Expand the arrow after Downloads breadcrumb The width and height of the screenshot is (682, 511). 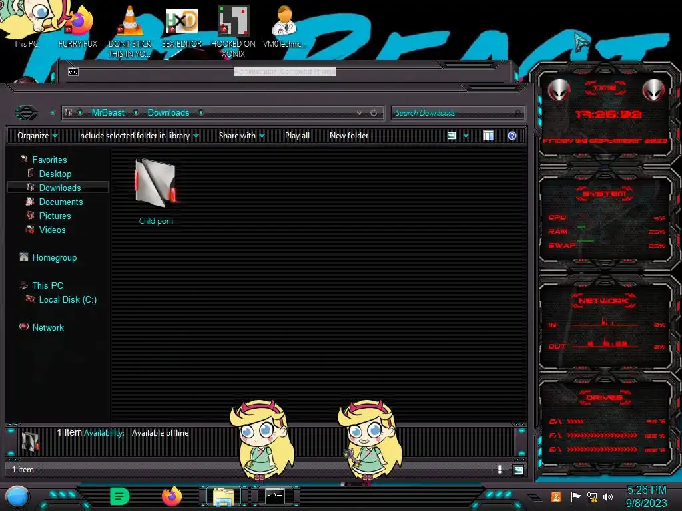(x=201, y=113)
